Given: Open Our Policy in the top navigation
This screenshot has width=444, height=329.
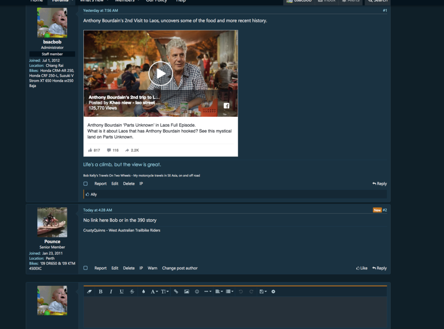Looking at the screenshot, I should 156,1.
